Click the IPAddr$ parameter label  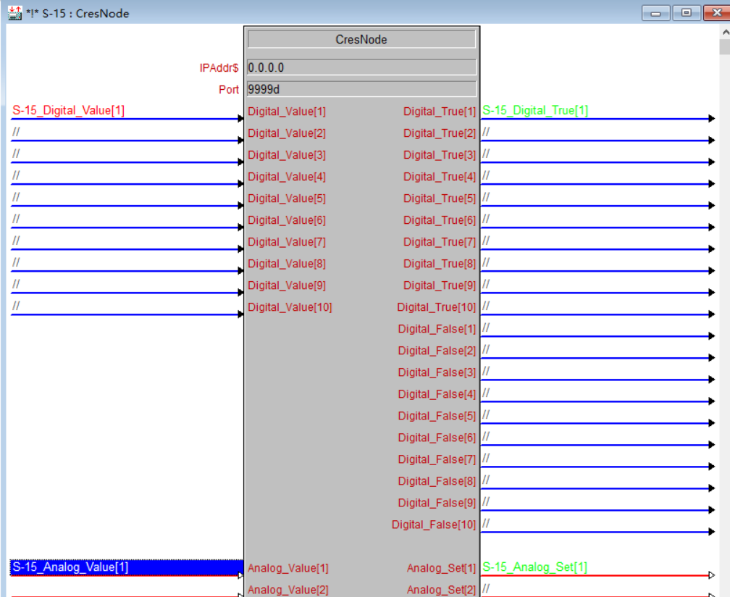(x=219, y=68)
